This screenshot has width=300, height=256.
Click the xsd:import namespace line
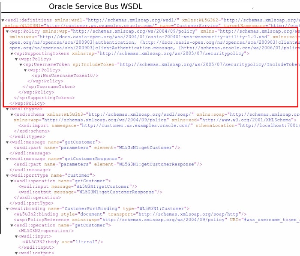tap(159, 126)
